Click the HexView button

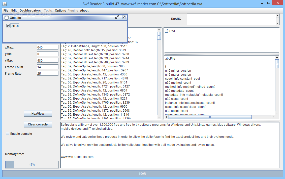(x=38, y=114)
